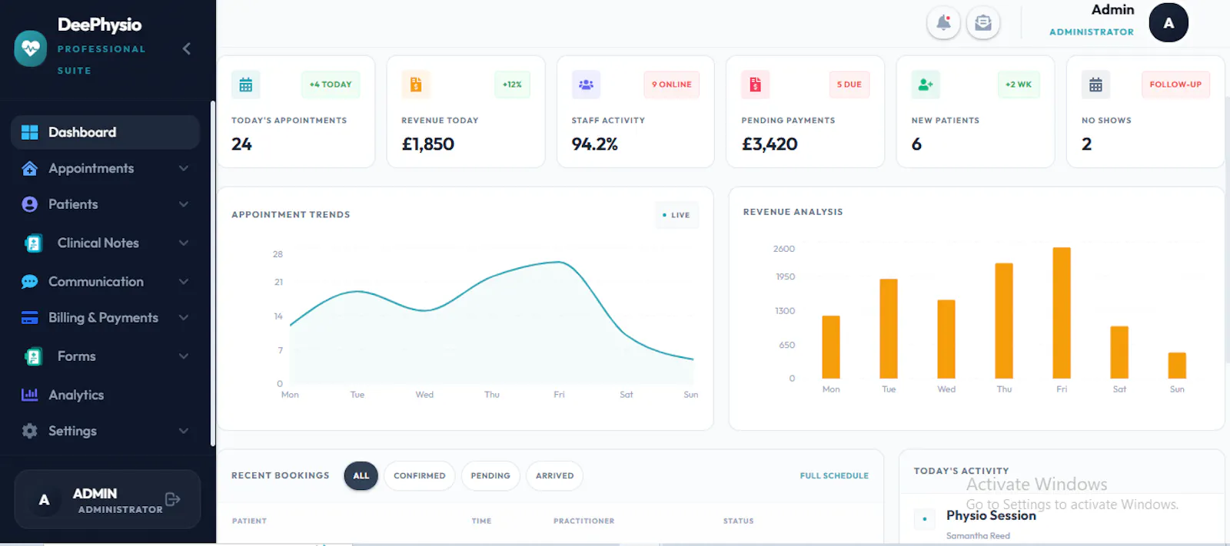
Task: Click the Sunday bar in Revenue Analysis
Action: click(1177, 366)
